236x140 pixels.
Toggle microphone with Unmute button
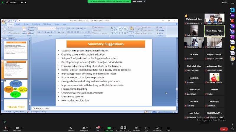5,128
